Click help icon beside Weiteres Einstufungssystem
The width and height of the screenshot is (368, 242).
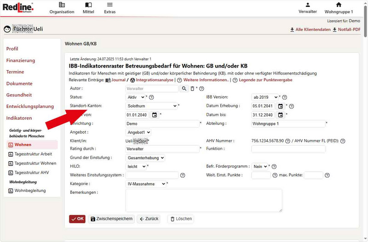pos(183,175)
